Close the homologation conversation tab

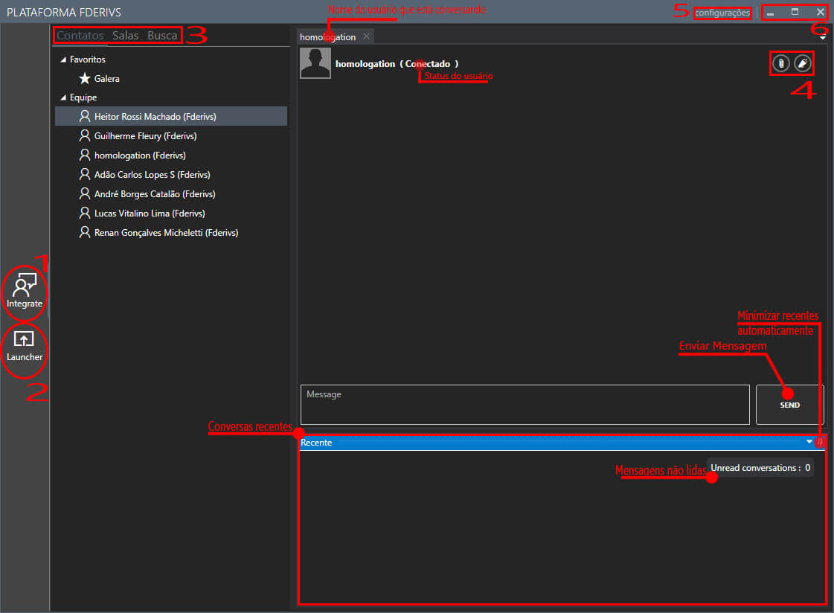(366, 36)
